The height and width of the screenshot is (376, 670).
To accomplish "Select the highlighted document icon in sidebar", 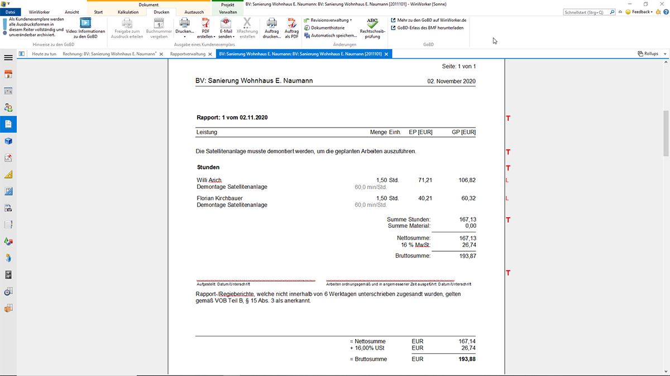I will [8, 124].
